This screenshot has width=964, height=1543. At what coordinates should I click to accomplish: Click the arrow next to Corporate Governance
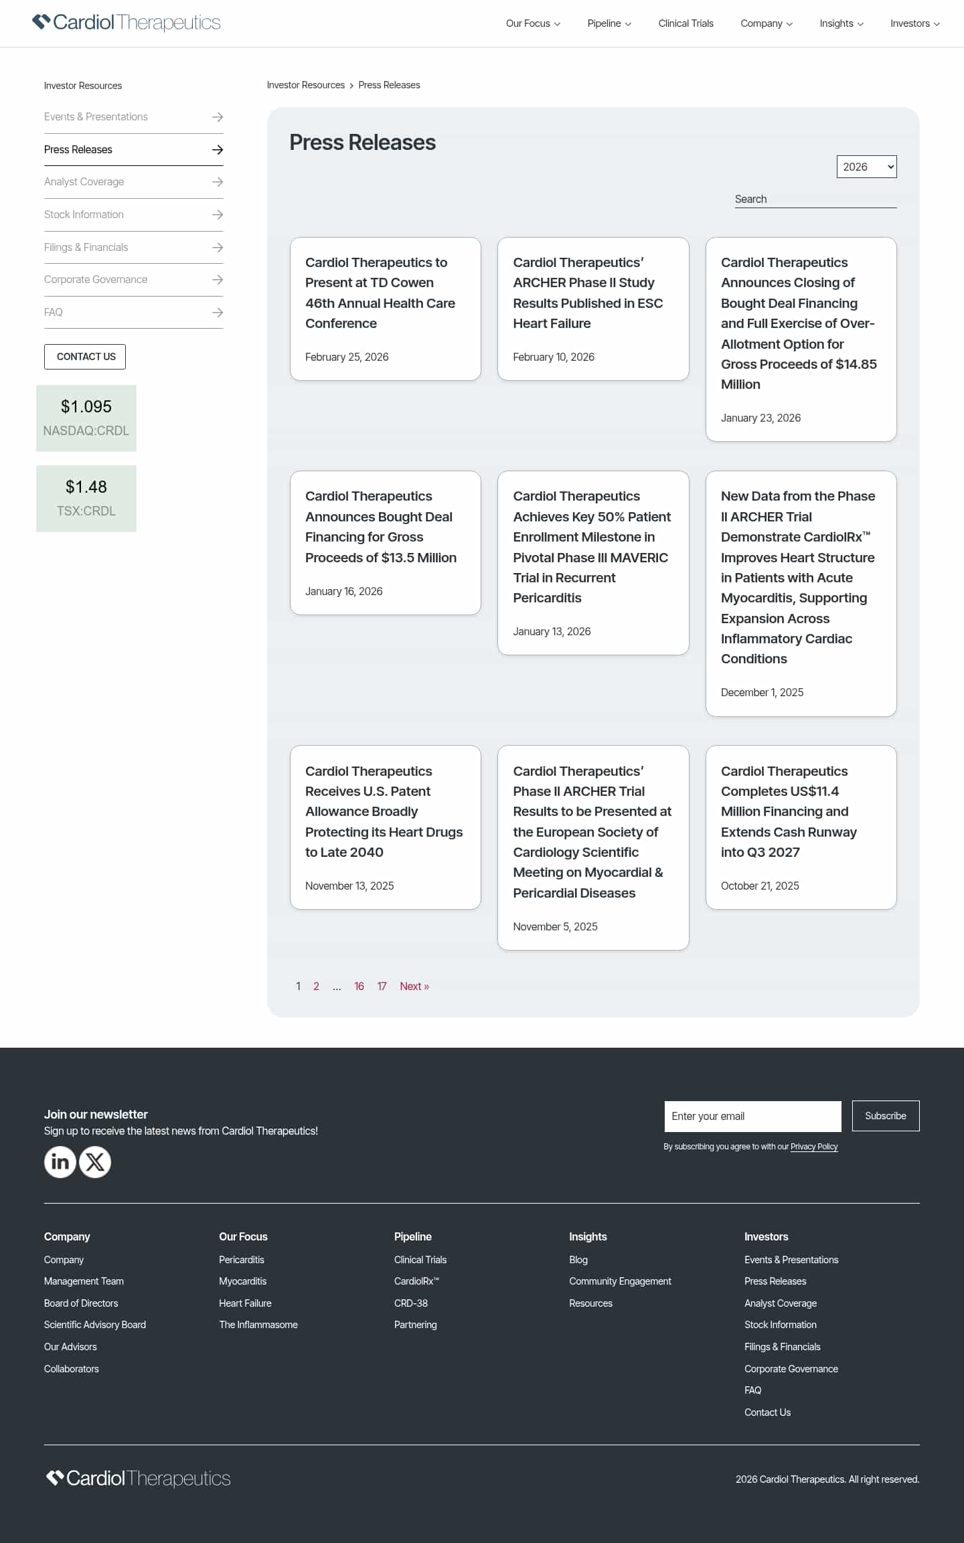pyautogui.click(x=218, y=280)
